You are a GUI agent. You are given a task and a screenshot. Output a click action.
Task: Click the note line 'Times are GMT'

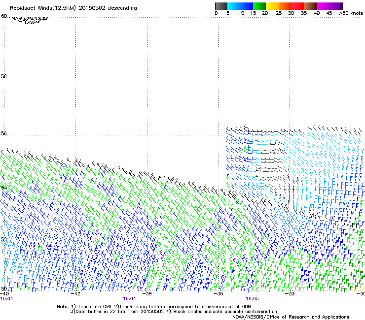[x=95, y=307]
